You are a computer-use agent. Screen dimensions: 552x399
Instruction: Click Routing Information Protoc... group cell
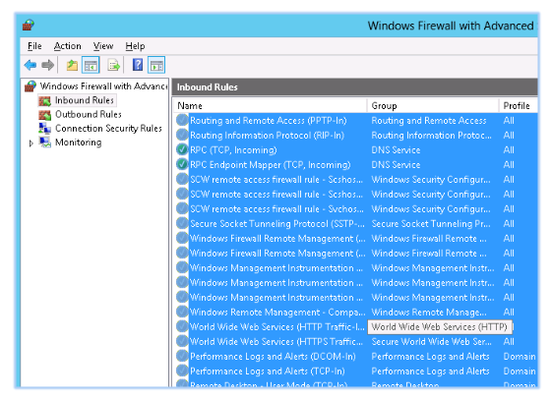point(431,136)
